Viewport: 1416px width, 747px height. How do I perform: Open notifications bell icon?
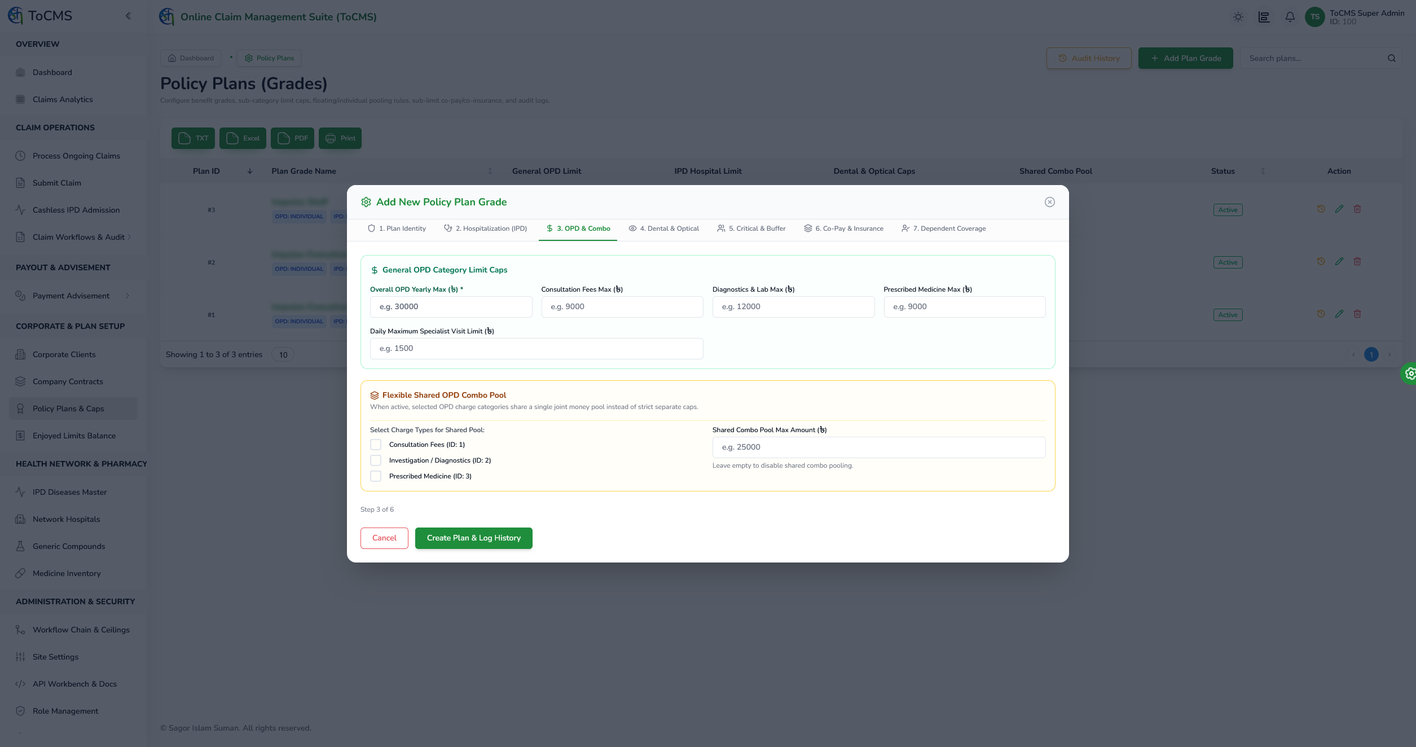click(1290, 17)
